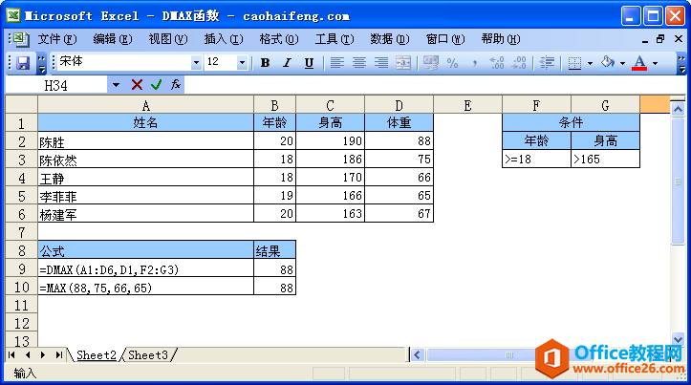The width and height of the screenshot is (691, 385).
Task: Apply Percent style format
Action: tap(453, 63)
